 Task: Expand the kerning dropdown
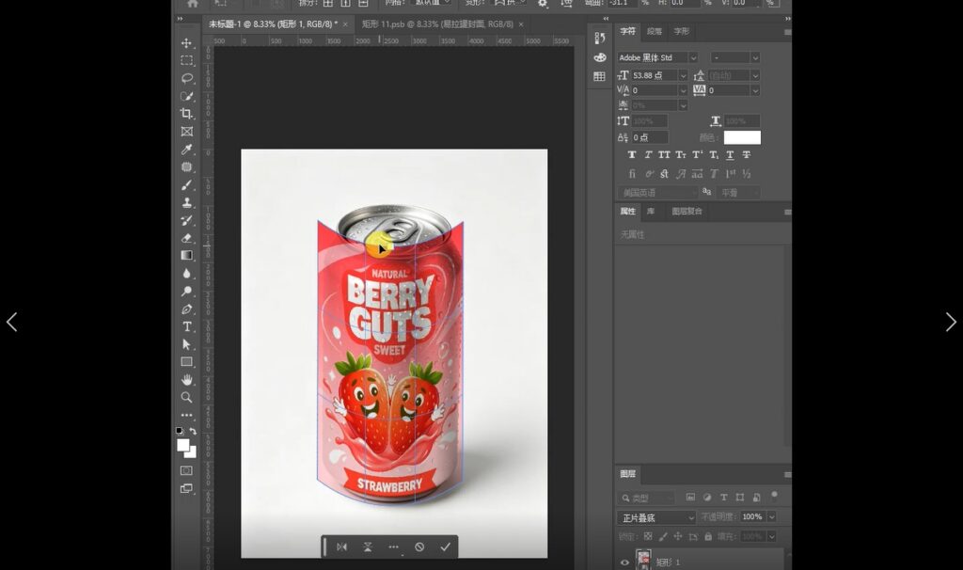coord(683,90)
